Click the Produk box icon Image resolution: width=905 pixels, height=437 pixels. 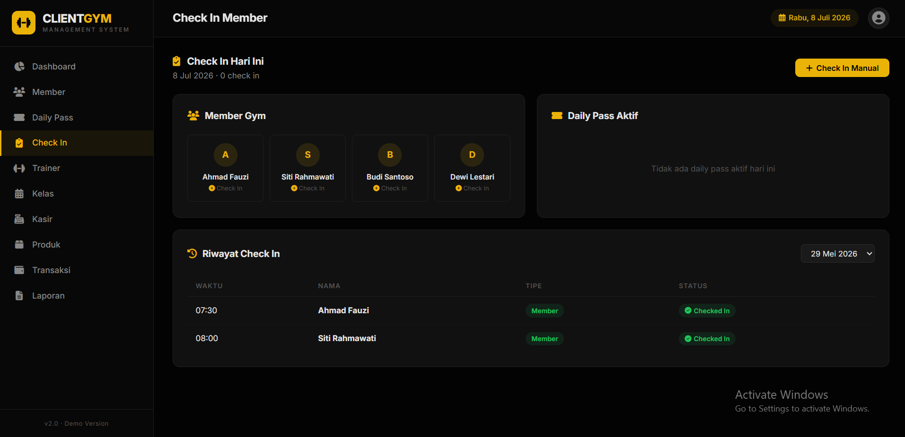click(19, 245)
